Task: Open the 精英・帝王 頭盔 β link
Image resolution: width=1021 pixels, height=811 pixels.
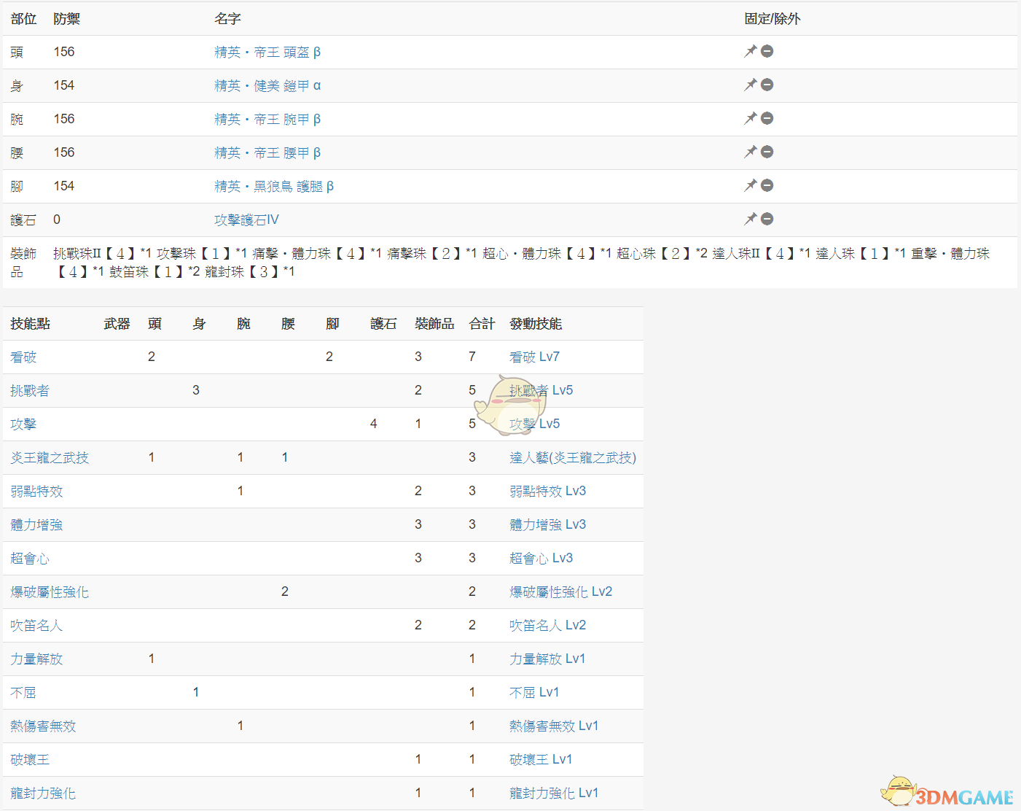Action: click(x=267, y=53)
